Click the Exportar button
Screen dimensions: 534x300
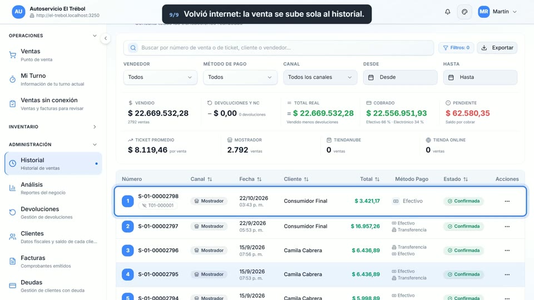click(x=497, y=48)
